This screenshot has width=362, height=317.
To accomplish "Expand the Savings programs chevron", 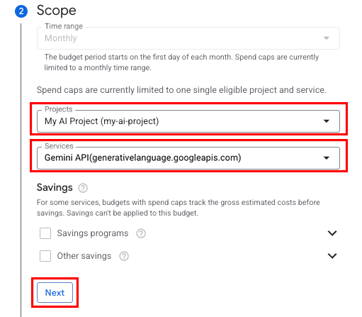I will click(x=332, y=233).
